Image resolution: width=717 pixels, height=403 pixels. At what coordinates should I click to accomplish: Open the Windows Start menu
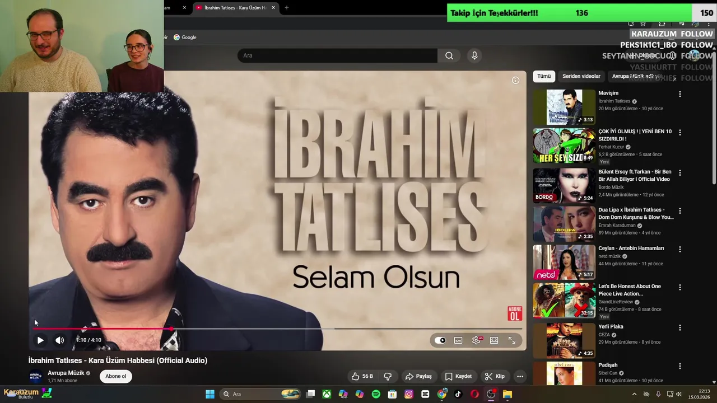210,394
